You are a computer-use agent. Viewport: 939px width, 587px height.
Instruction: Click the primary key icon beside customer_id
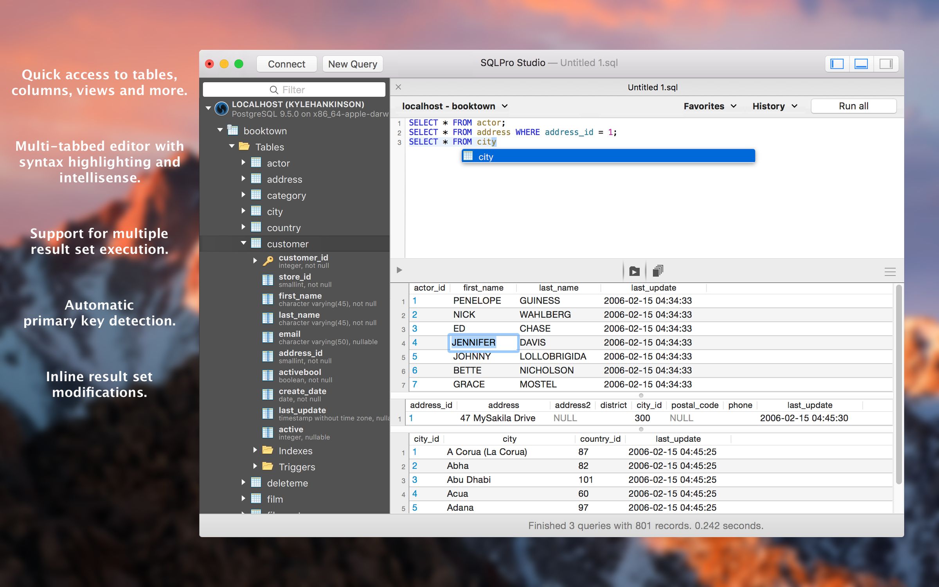point(268,260)
